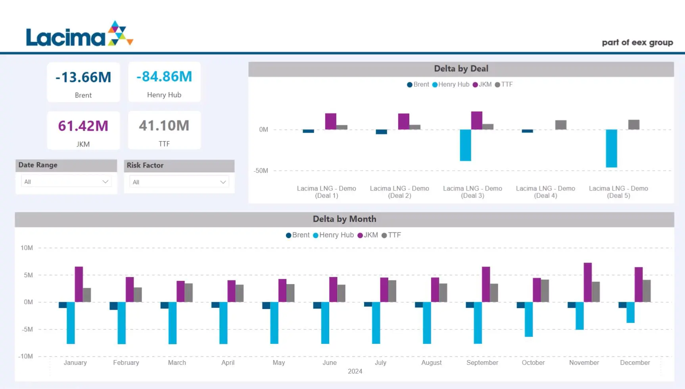685x389 pixels.
Task: Select November JKM bar in monthly chart
Action: (x=587, y=282)
